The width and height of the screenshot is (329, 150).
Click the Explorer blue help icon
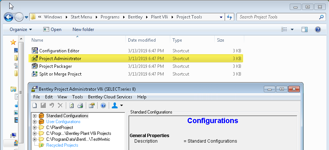pyautogui.click(x=318, y=29)
